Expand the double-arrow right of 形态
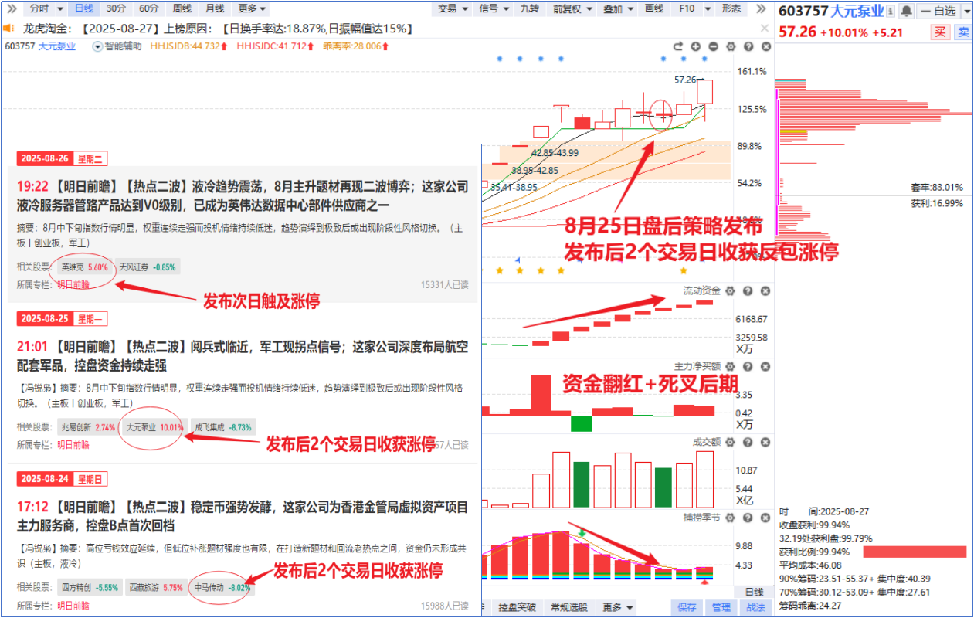Image resolution: width=974 pixels, height=618 pixels. [x=760, y=8]
